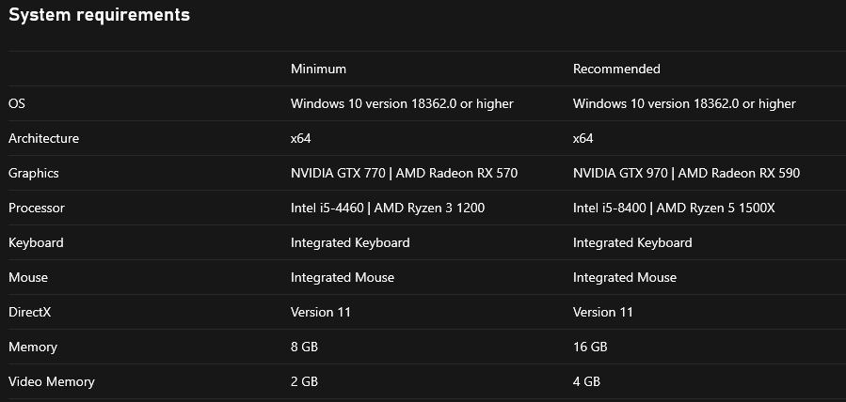Click the Graphics row label
Image resolution: width=846 pixels, height=402 pixels.
(x=34, y=173)
